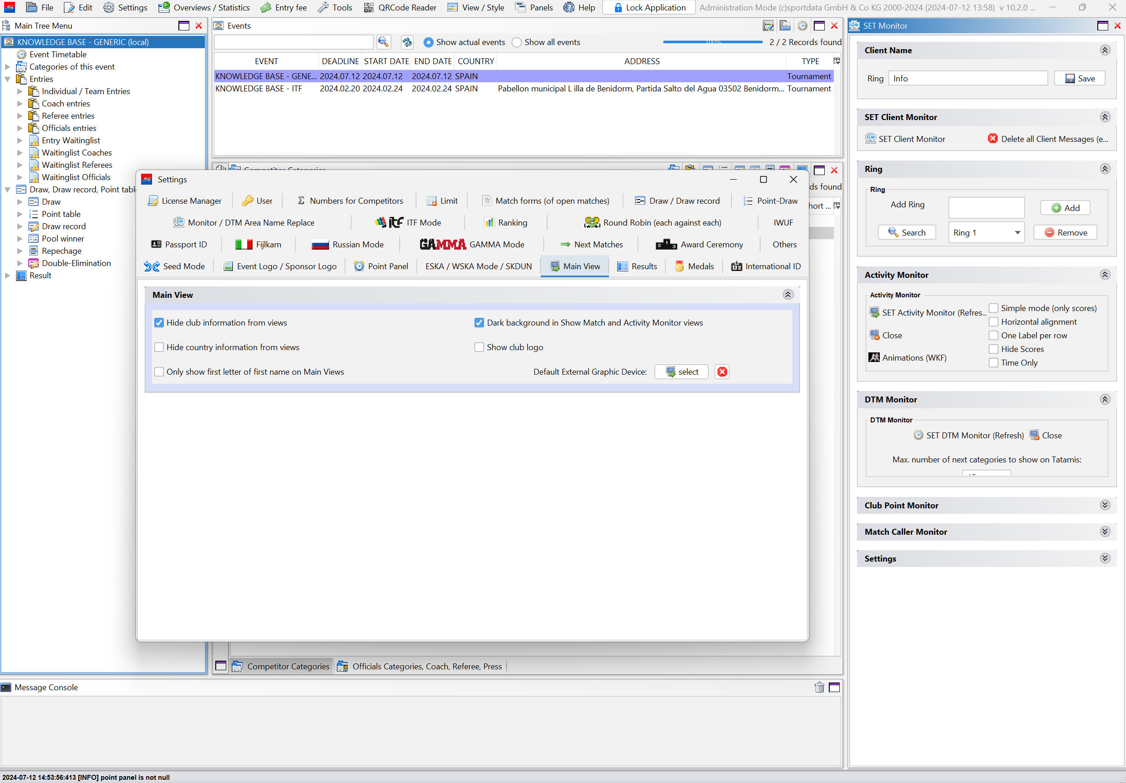Screen dimensions: 1126x783
Task: Collapse the Activity Monitor section
Action: pos(1105,274)
